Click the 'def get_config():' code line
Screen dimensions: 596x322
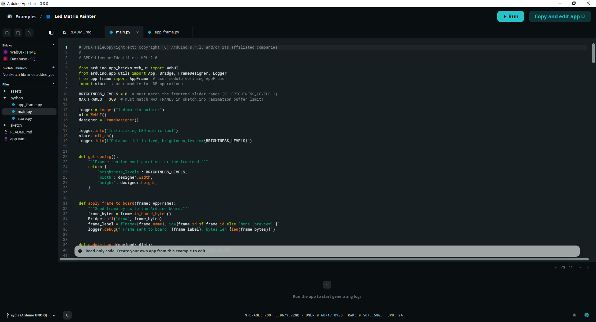click(98, 157)
